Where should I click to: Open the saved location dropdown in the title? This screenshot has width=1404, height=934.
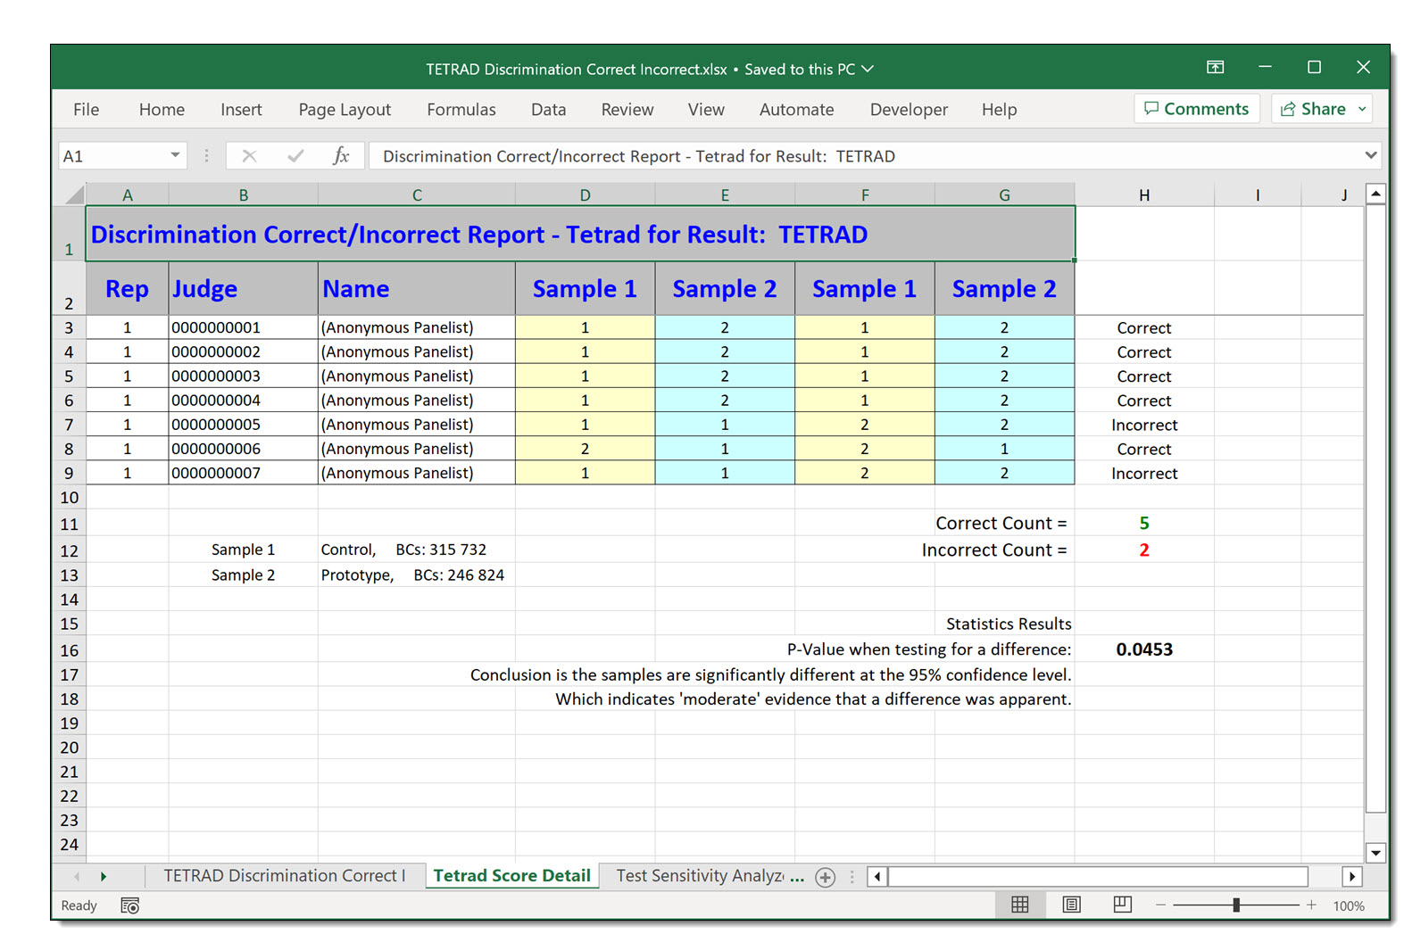[867, 69]
